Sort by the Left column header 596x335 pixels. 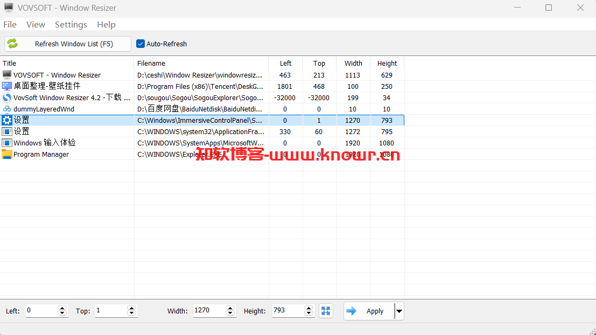285,63
